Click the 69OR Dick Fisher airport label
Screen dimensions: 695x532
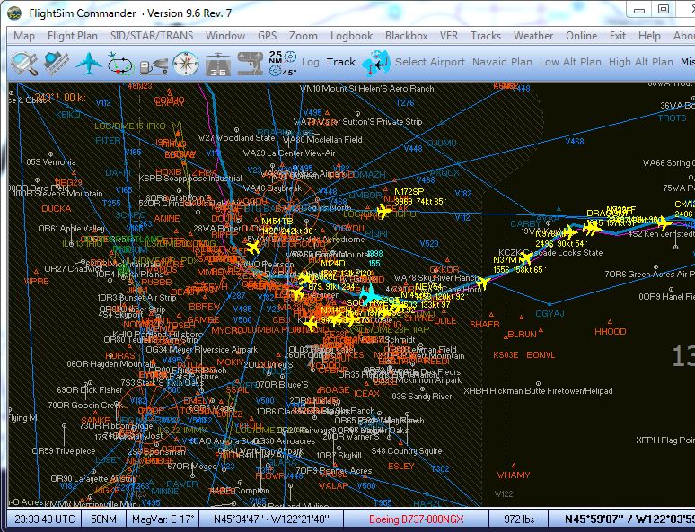point(90,390)
